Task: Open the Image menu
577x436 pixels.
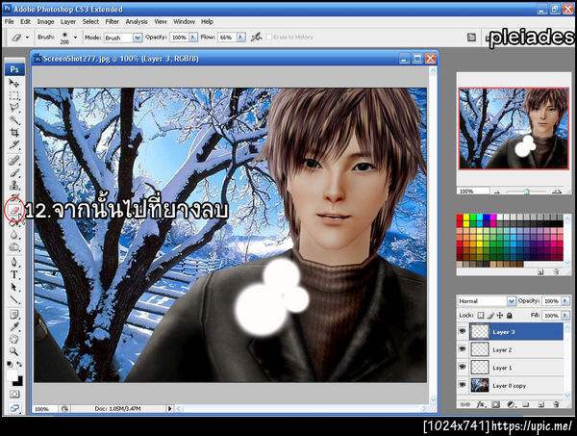Action: [45, 22]
